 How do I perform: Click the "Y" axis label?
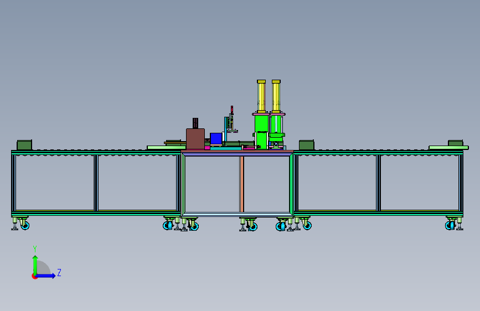point(35,248)
